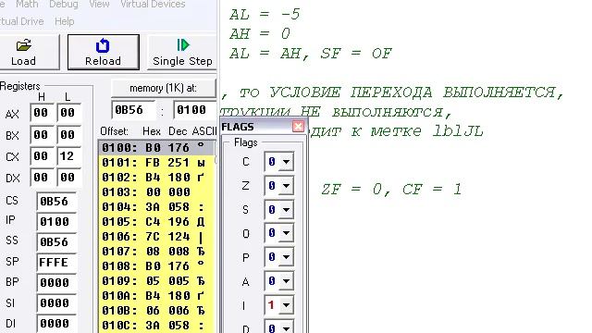Select memory row 0107: 08 008
Viewport: 592px width, 333px height.
tap(156, 252)
